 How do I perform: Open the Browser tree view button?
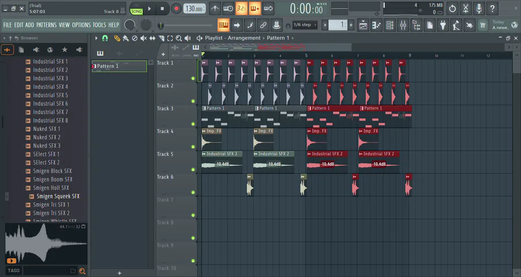pos(416,25)
